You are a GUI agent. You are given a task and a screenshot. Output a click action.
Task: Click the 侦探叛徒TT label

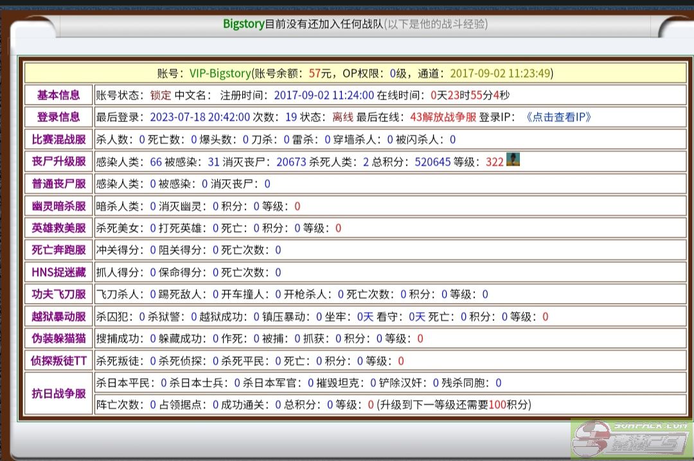(58, 361)
